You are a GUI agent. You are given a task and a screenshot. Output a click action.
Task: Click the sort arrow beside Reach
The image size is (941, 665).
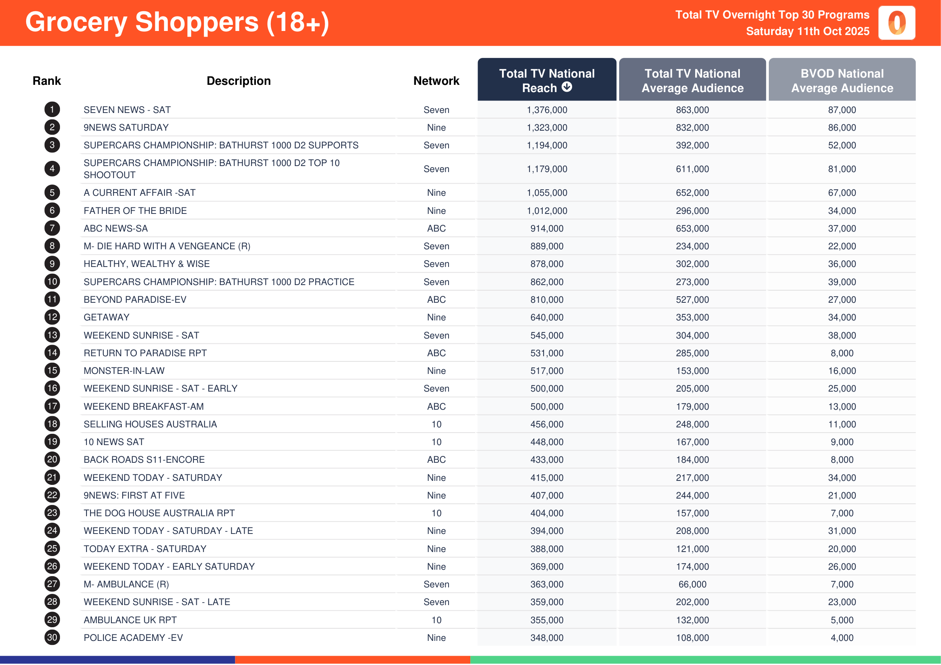tap(566, 87)
